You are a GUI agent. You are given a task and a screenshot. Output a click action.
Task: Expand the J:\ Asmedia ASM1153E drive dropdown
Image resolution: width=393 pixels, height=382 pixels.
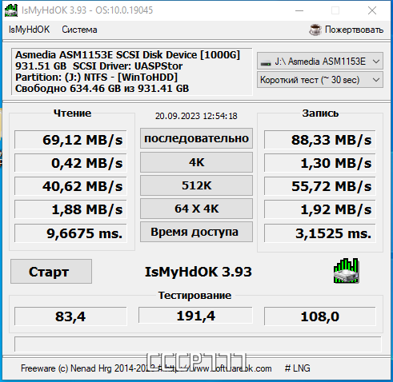(320, 62)
